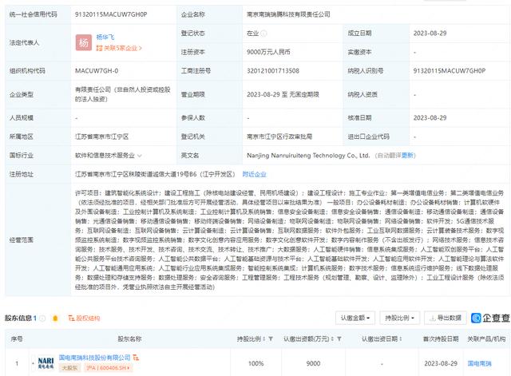This screenshot has width=511, height=376.
Task: Expand the 软件和信息技术服务业 industry dropdown
Action: click(140, 156)
